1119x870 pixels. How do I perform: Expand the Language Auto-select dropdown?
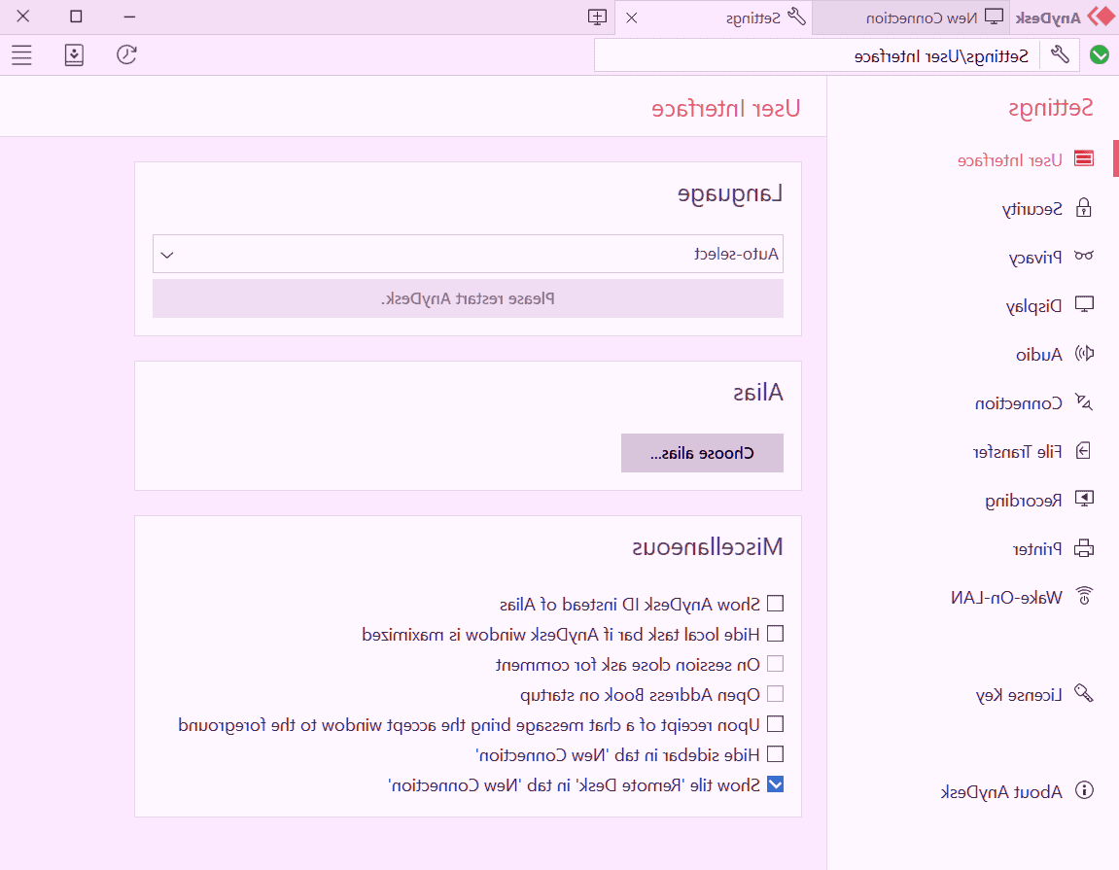(x=469, y=254)
